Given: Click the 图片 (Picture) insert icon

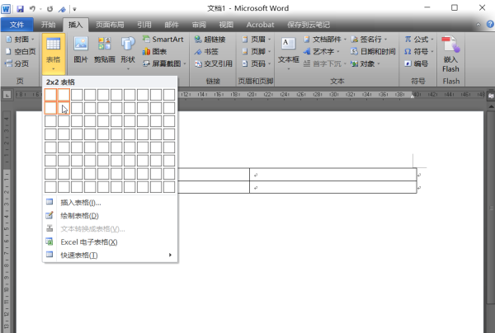Looking at the screenshot, I should 80,49.
